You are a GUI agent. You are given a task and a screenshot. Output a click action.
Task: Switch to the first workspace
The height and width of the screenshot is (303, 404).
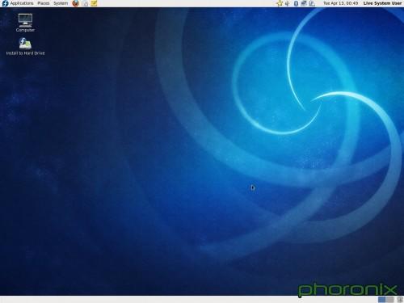[x=382, y=300]
